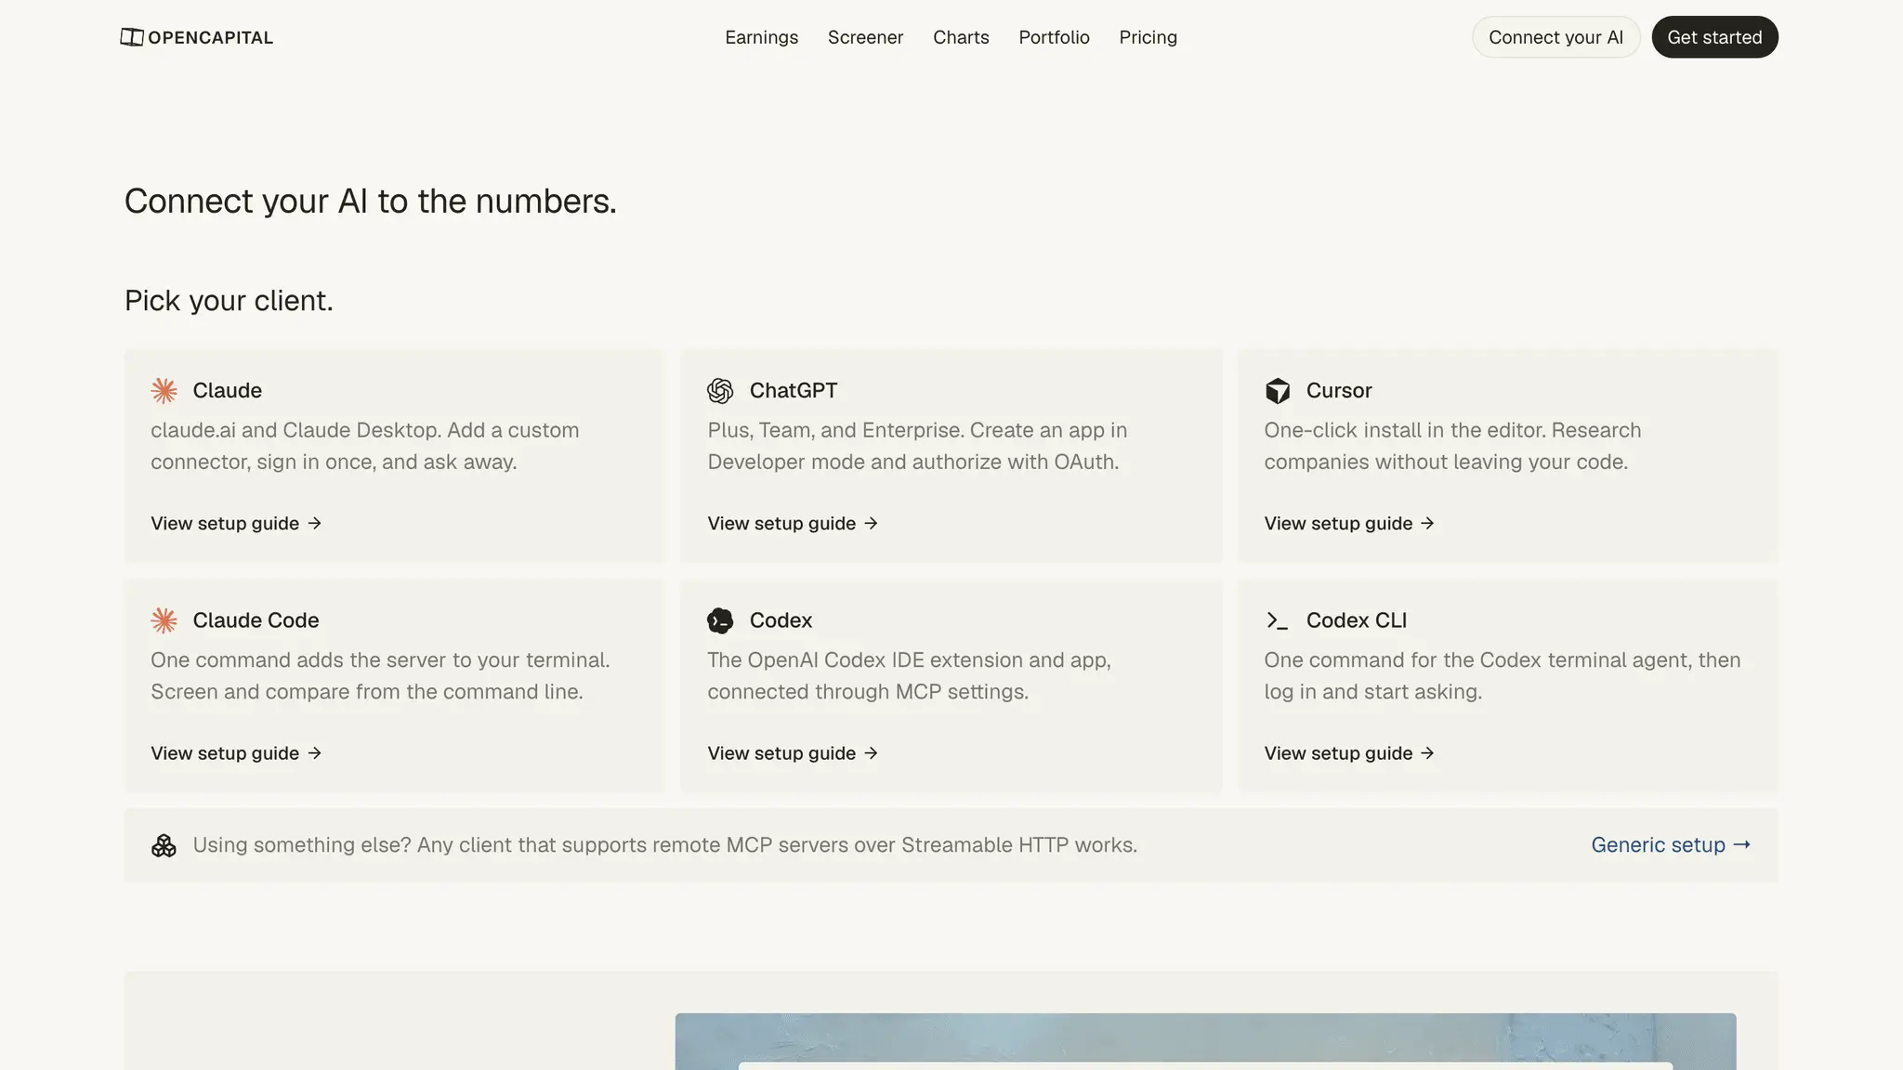This screenshot has width=1903, height=1070.
Task: Open View setup guide for ChatGPT
Action: (793, 524)
